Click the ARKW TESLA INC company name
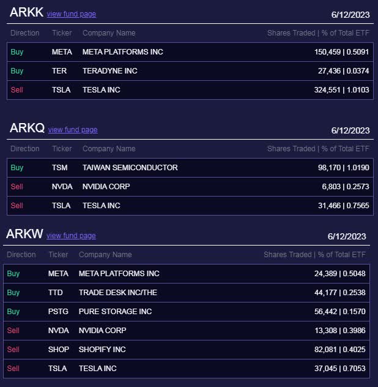This screenshot has width=378, height=387. point(98,369)
